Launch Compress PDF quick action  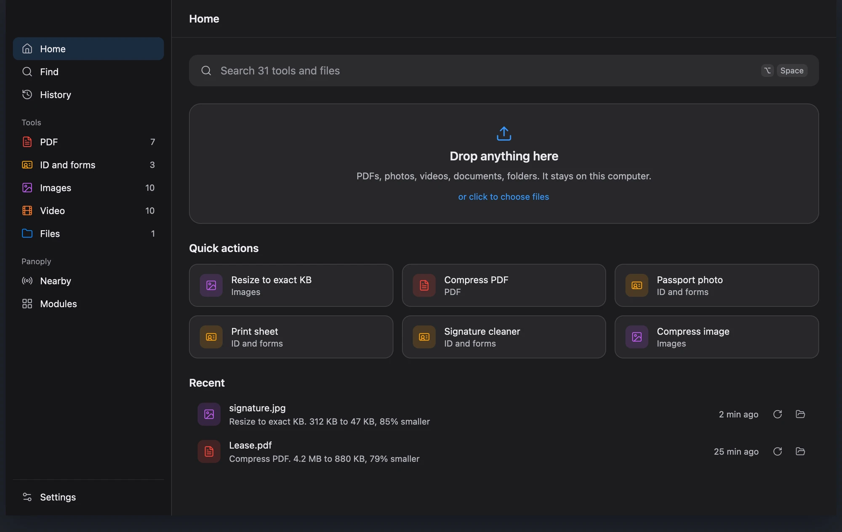(504, 285)
